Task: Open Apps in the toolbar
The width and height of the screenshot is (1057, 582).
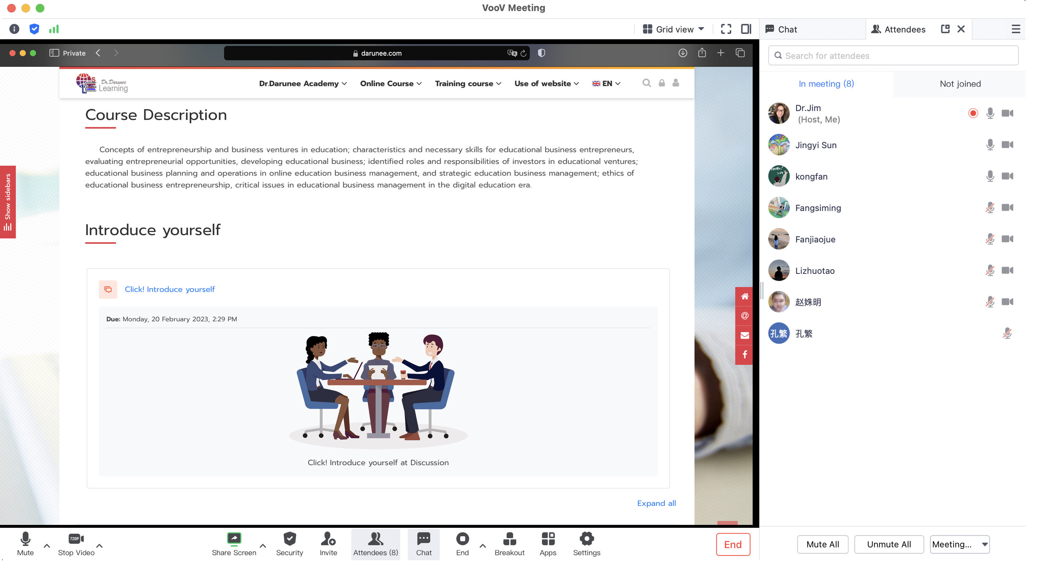Action: [x=548, y=544]
